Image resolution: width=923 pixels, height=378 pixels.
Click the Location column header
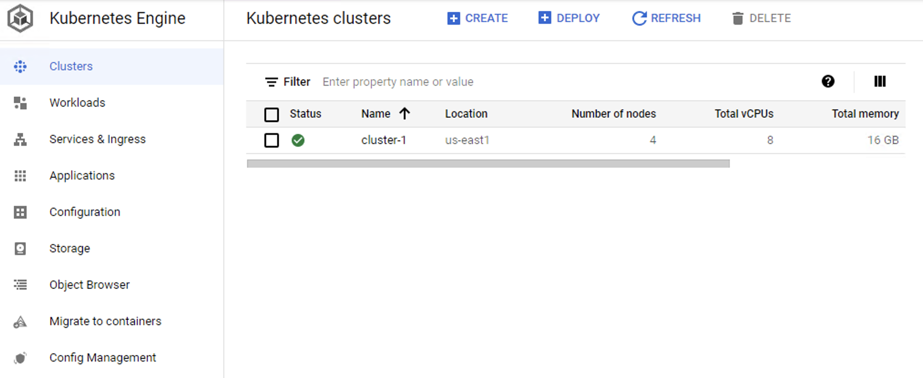pos(466,114)
